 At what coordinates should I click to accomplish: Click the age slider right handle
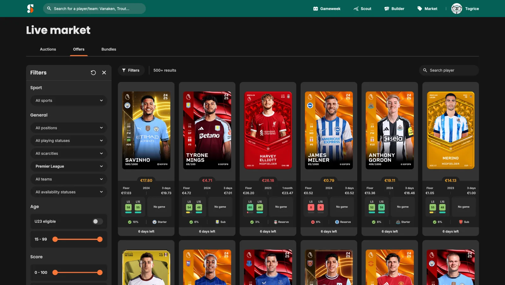[x=100, y=239]
